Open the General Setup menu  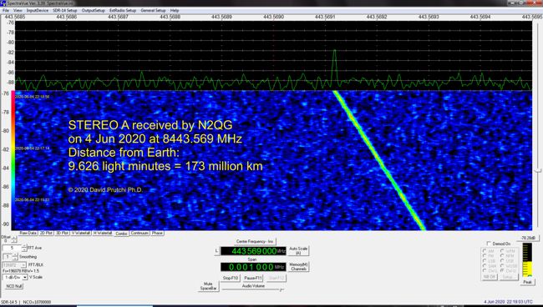(x=153, y=10)
